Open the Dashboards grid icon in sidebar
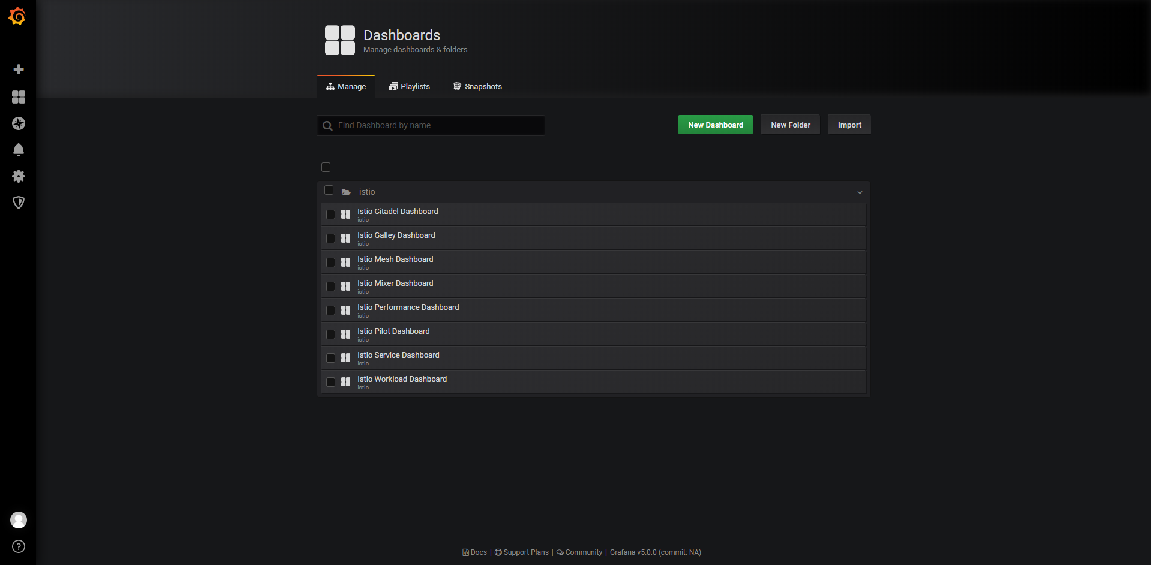The width and height of the screenshot is (1151, 565). pos(19,97)
